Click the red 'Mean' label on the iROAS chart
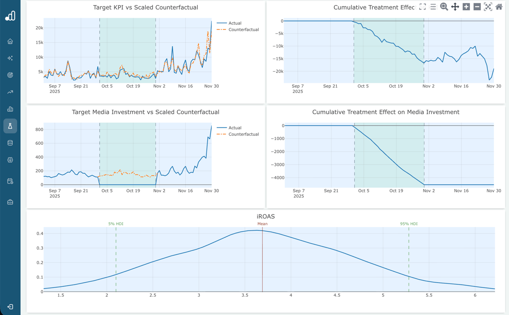Viewport: 509px width, 315px height. click(262, 224)
